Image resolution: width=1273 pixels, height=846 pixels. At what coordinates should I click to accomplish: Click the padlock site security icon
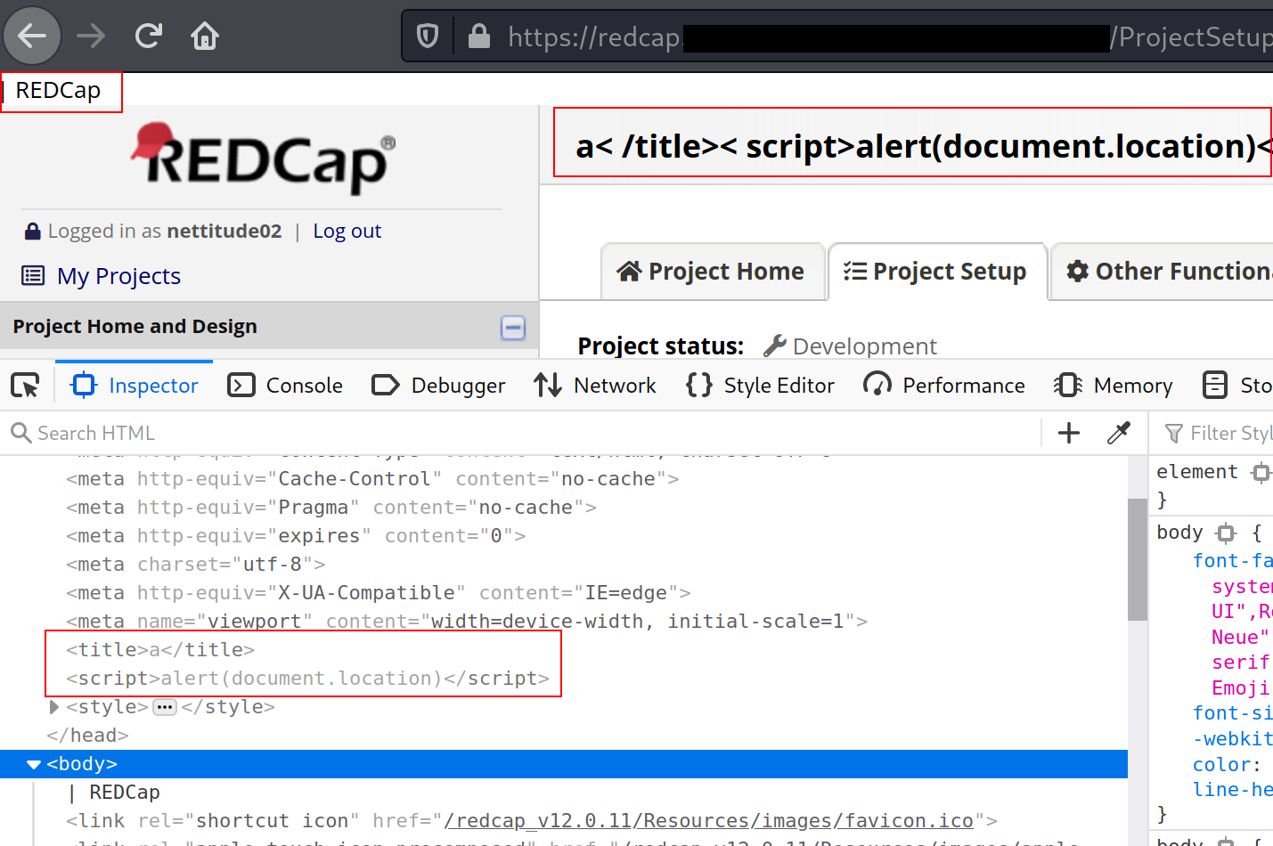coord(478,37)
